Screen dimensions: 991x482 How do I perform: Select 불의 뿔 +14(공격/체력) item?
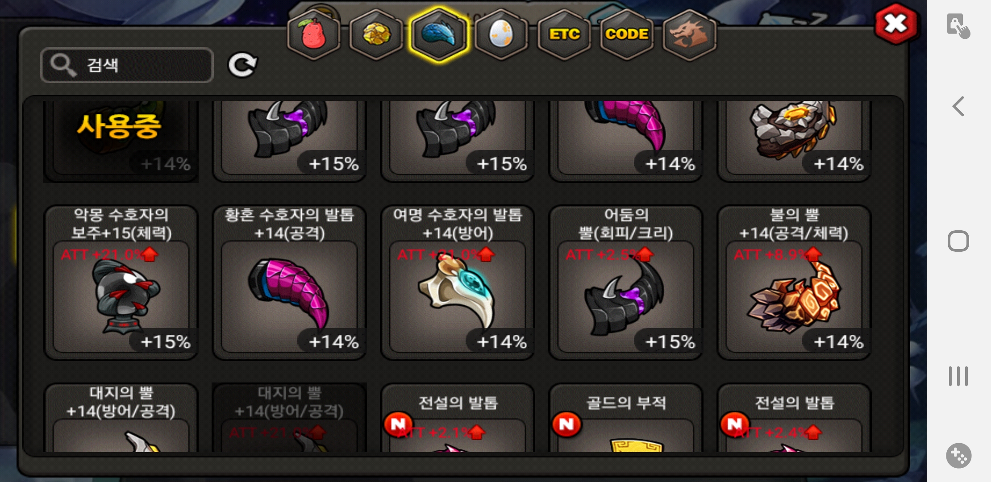pos(794,283)
